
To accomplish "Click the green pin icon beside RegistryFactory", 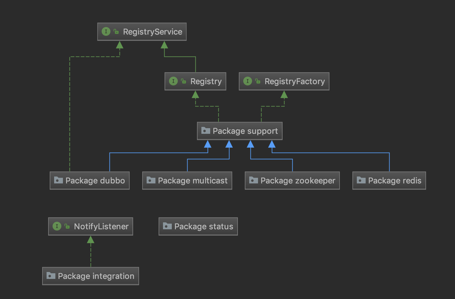I will click(258, 81).
